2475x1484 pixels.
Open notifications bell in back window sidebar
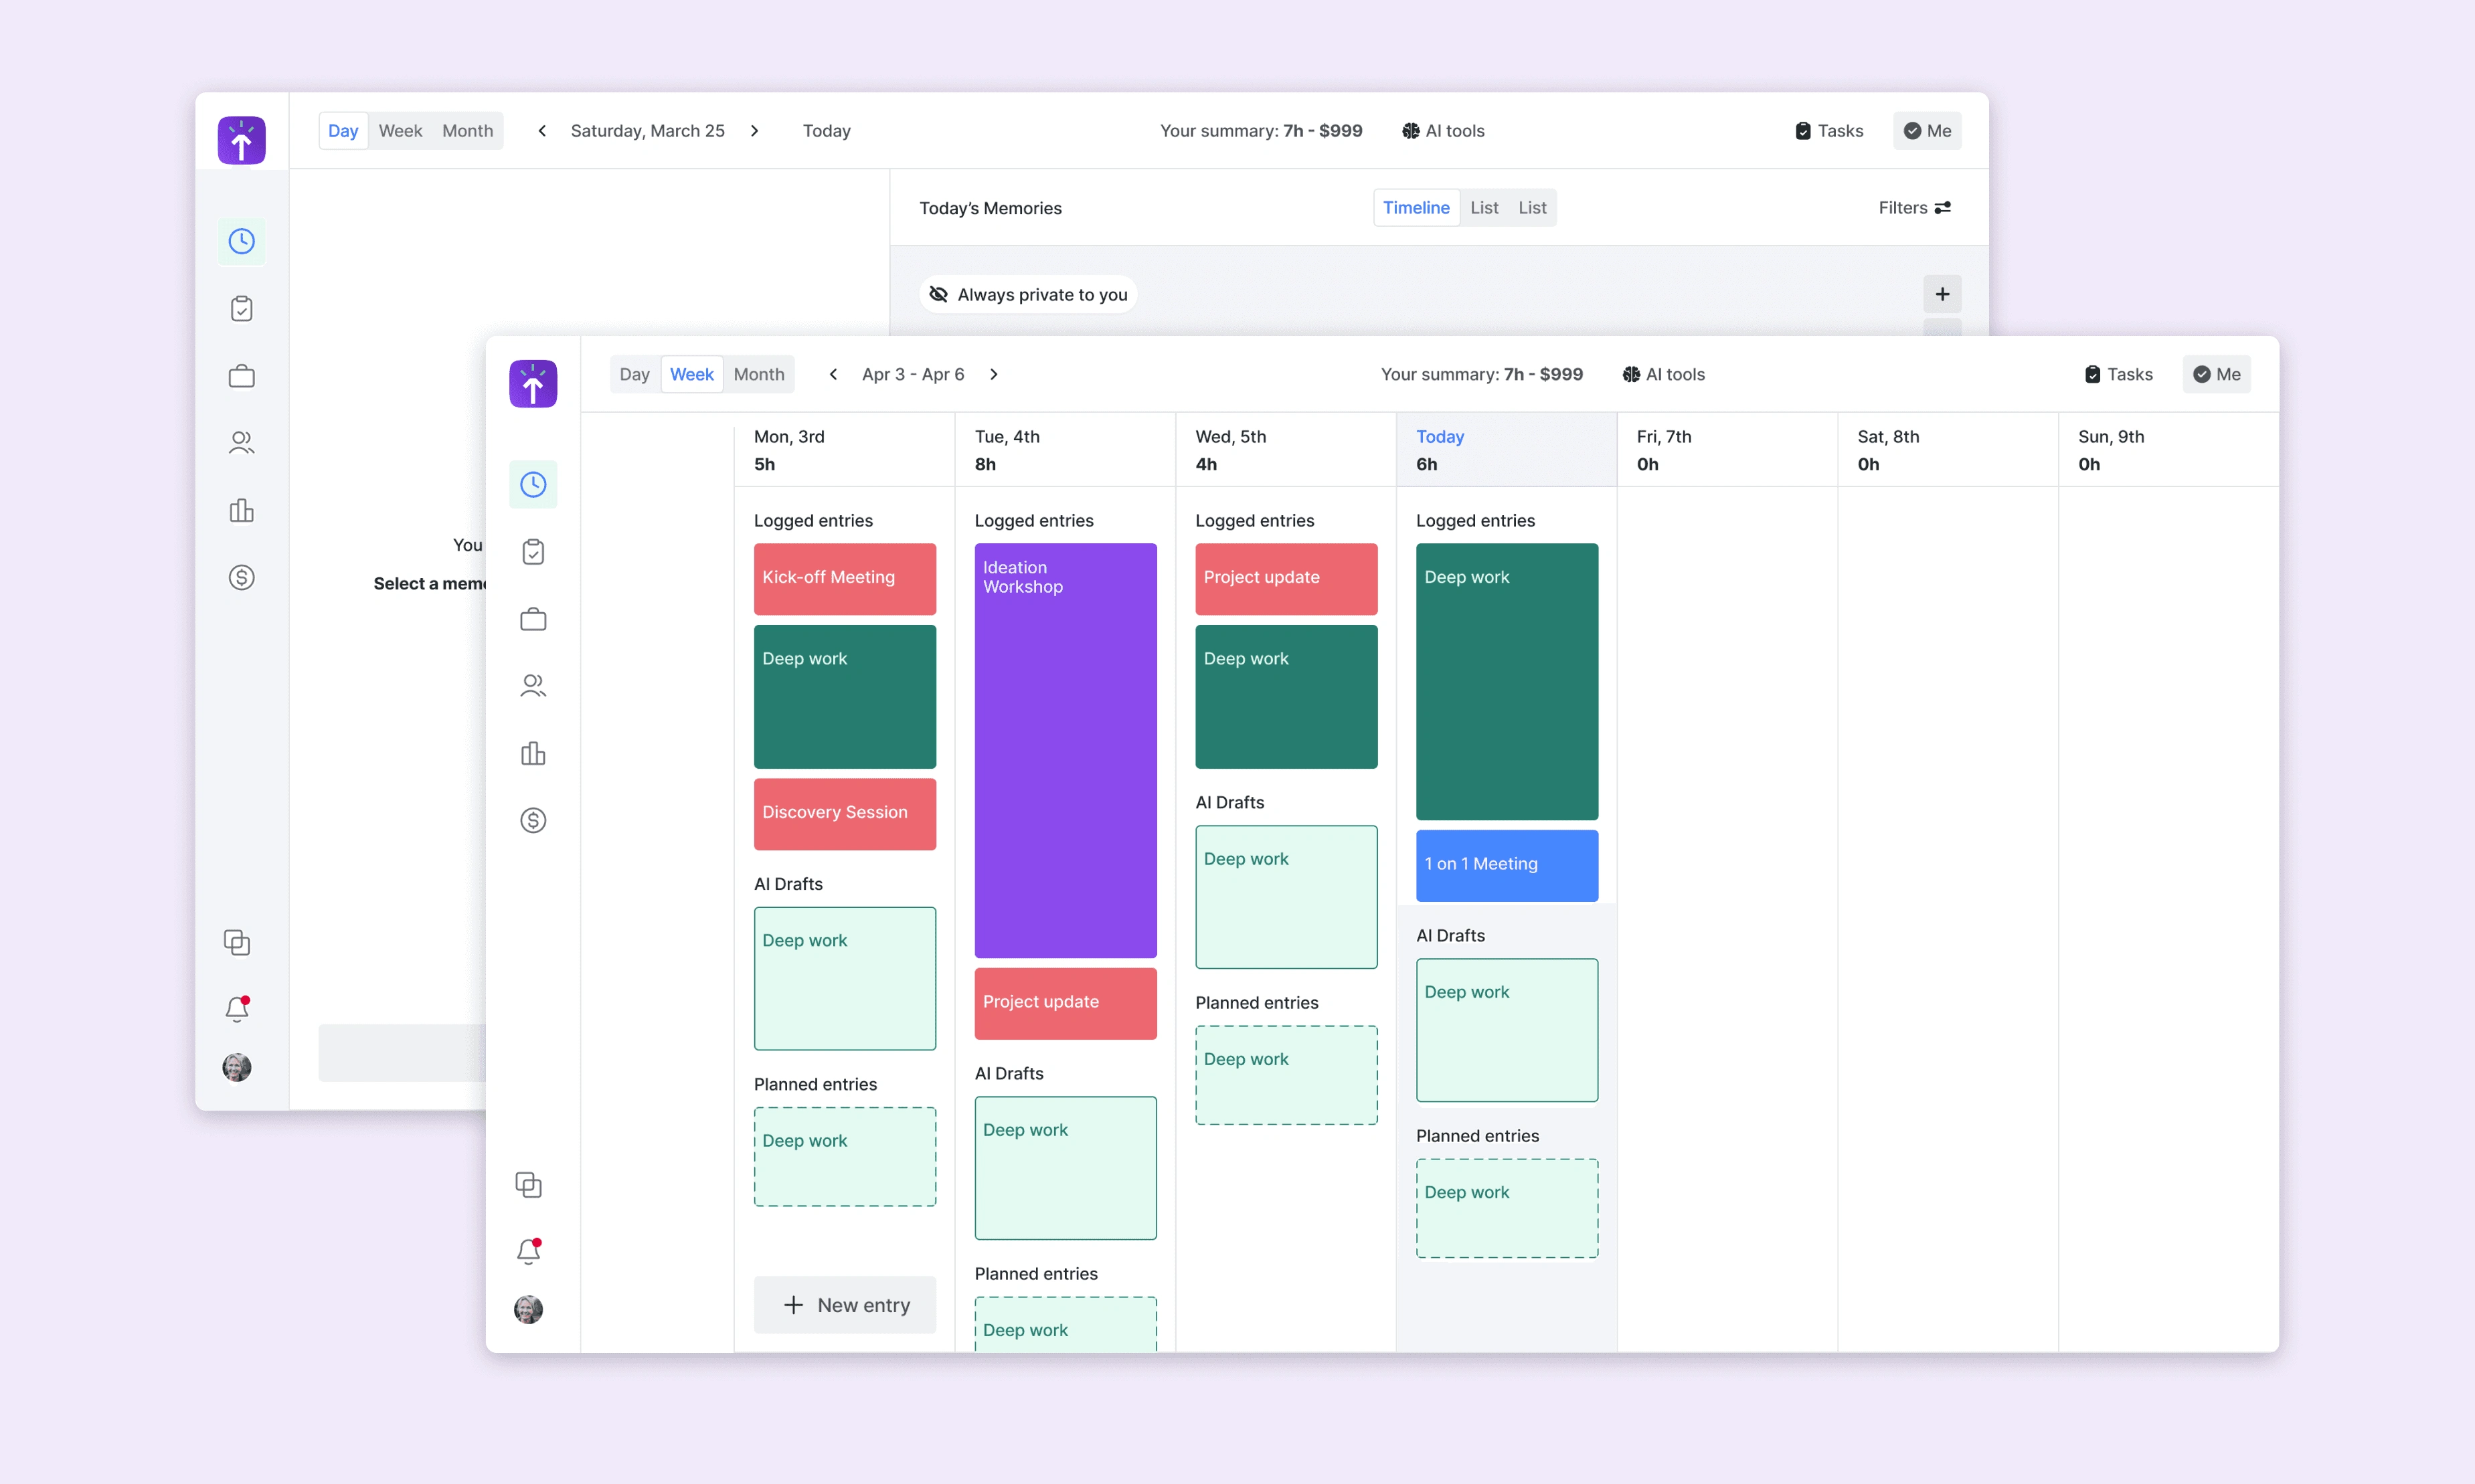tap(237, 1009)
